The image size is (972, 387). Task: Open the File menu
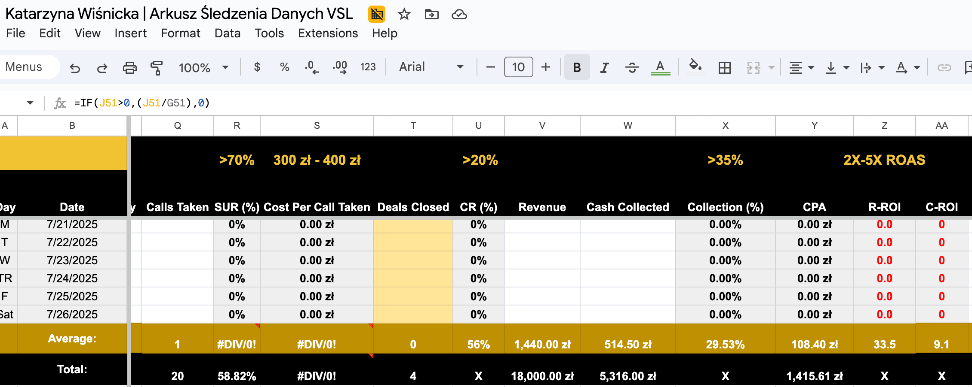point(15,33)
